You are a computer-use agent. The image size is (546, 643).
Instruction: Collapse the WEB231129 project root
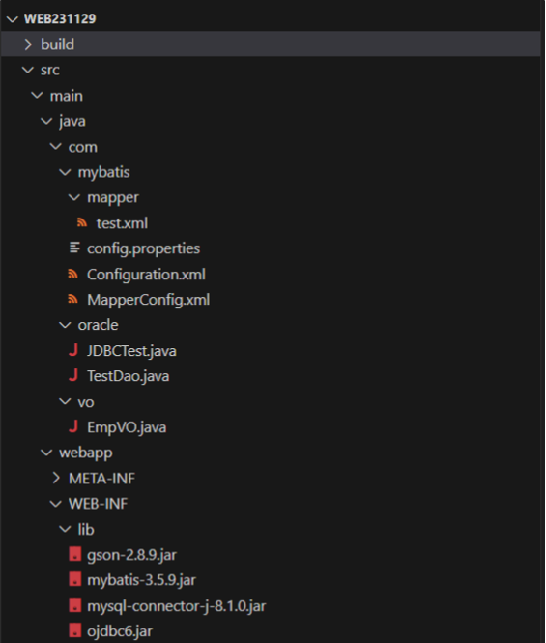click(x=12, y=19)
